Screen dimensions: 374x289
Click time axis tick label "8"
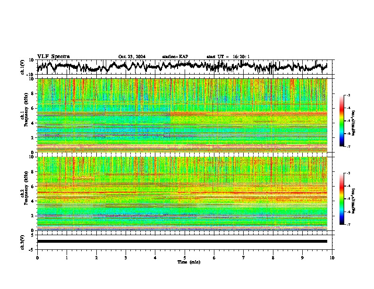point(273,258)
